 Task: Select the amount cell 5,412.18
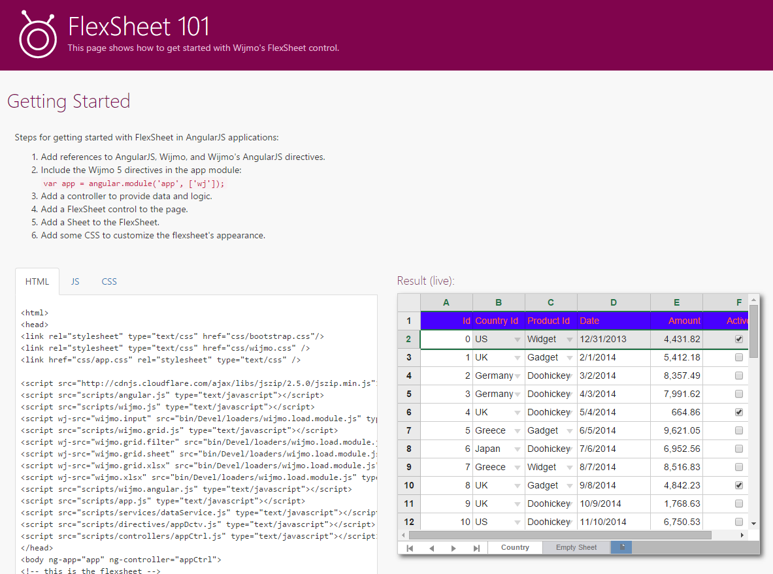click(676, 357)
